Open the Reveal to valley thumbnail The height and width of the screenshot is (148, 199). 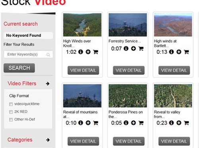(x=173, y=96)
